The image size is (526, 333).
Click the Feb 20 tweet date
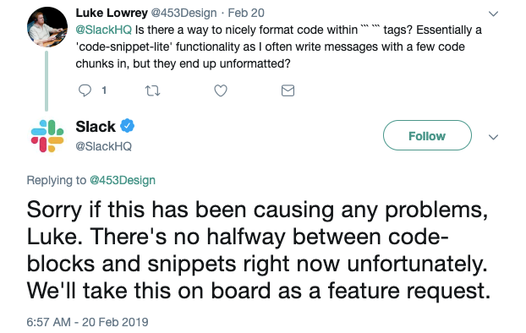246,13
